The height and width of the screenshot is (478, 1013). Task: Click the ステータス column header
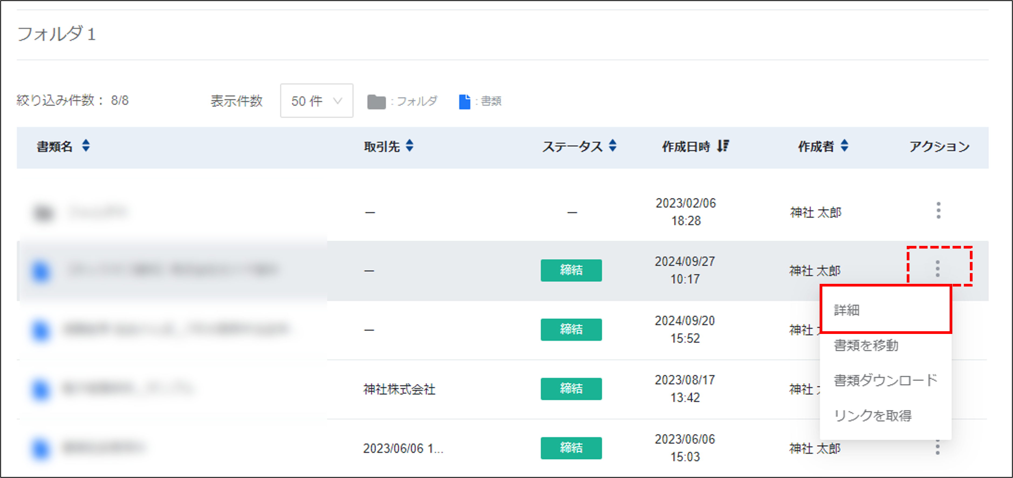coord(572,146)
